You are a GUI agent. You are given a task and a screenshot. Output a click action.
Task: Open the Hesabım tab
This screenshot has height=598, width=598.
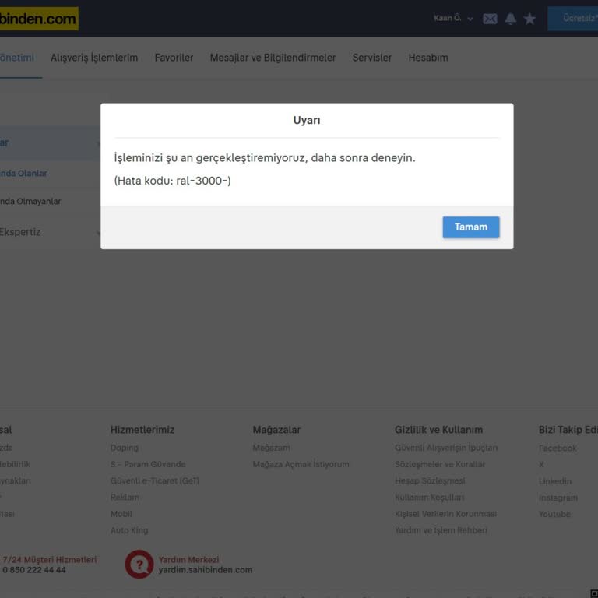tap(428, 58)
